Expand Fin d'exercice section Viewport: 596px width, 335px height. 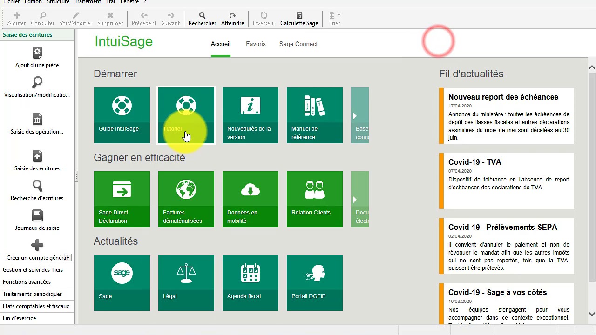coord(37,318)
